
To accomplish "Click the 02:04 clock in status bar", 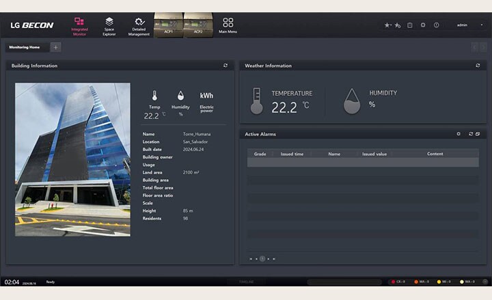I will pyautogui.click(x=12, y=282).
